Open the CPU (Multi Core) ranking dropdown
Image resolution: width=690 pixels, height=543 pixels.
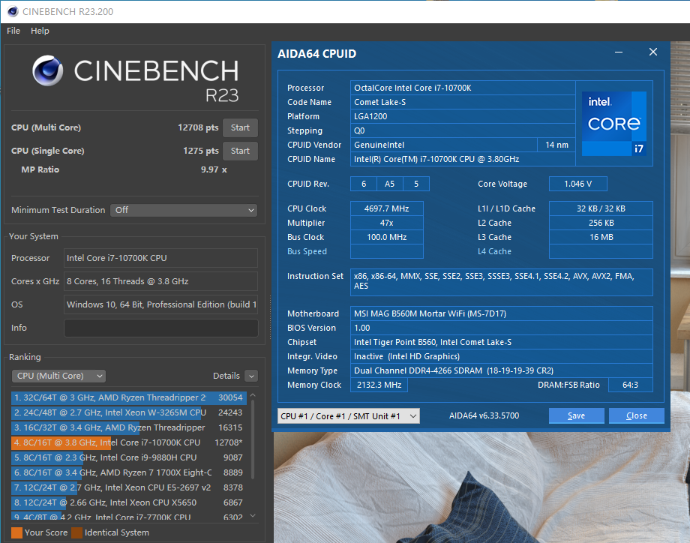(58, 376)
